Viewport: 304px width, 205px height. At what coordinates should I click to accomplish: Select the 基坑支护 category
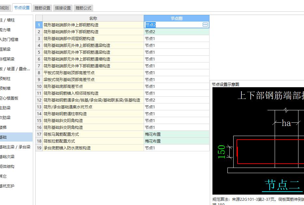tap(16, 186)
